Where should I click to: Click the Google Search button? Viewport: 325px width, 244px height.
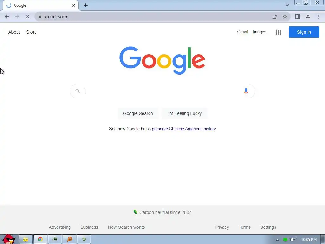[138, 113]
